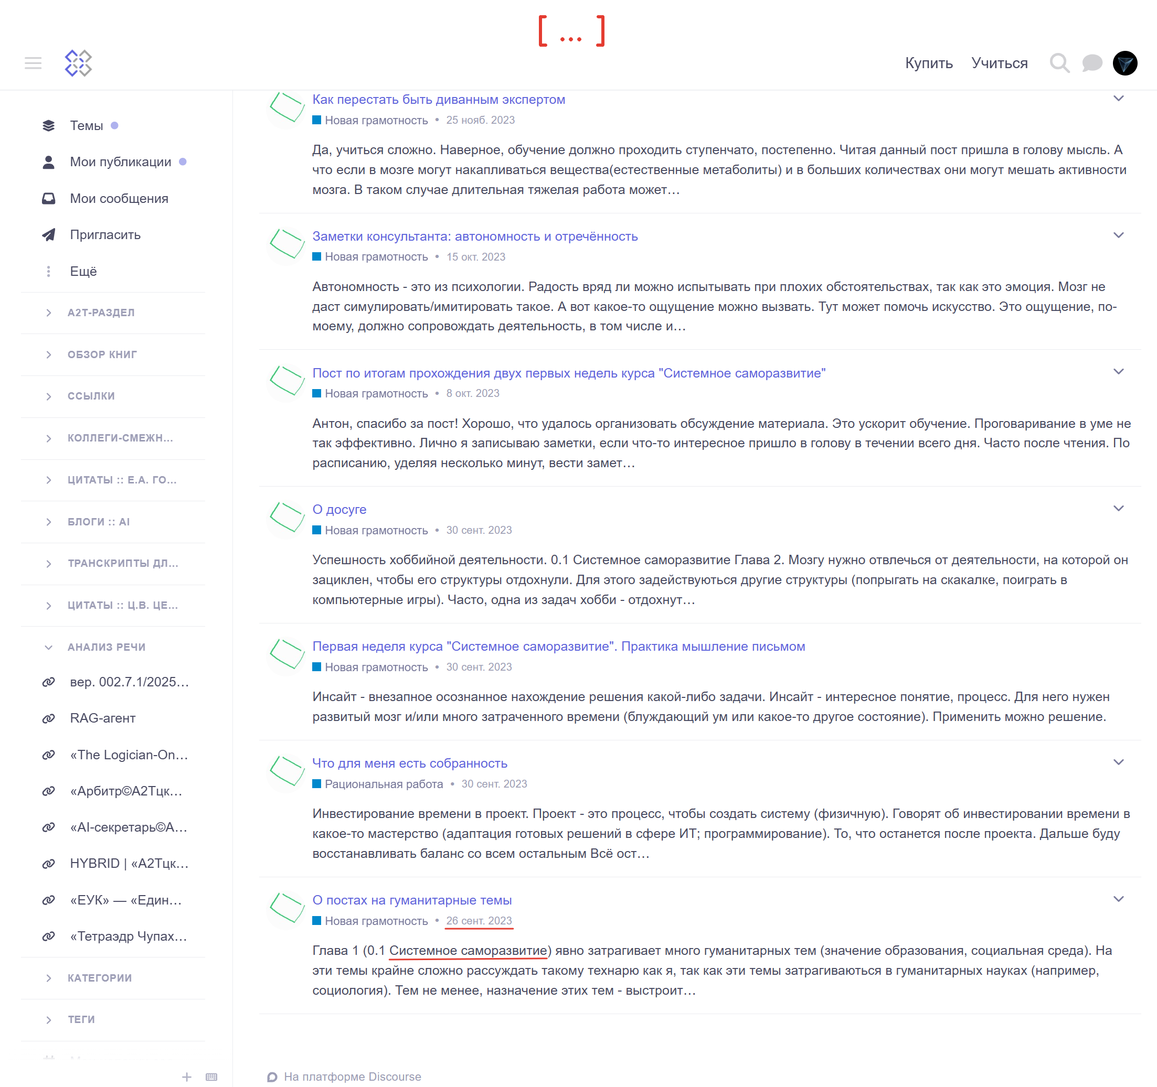Image resolution: width=1157 pixels, height=1087 pixels.
Task: Expand the ОБЗОР КНИГ sidebar section
Action: coord(49,355)
